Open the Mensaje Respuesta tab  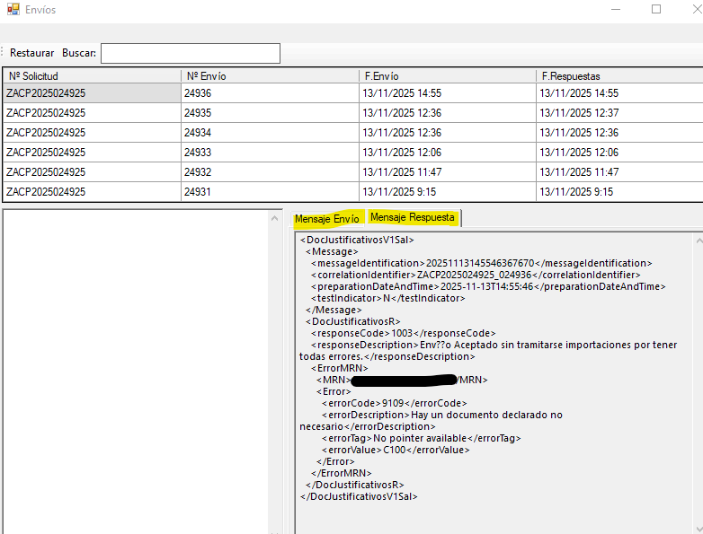click(413, 218)
